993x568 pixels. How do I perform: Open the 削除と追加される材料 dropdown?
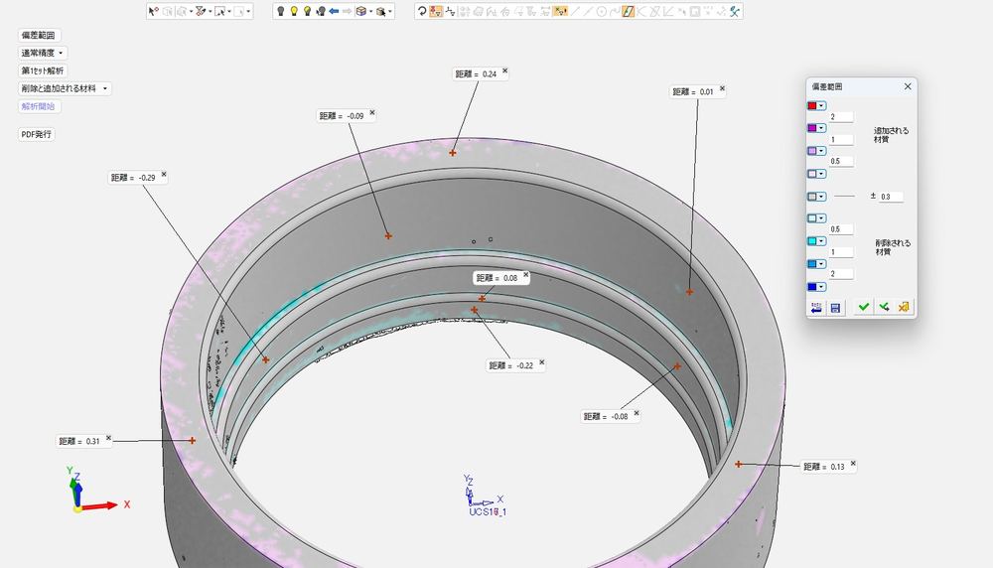(x=65, y=88)
